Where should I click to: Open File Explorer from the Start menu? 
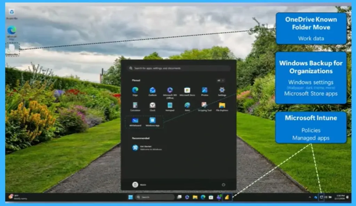tap(222, 105)
